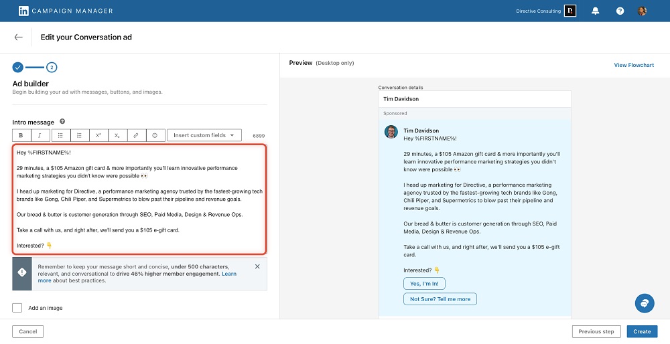
Task: Click the Yes, I'm In! preview button
Action: (x=424, y=284)
